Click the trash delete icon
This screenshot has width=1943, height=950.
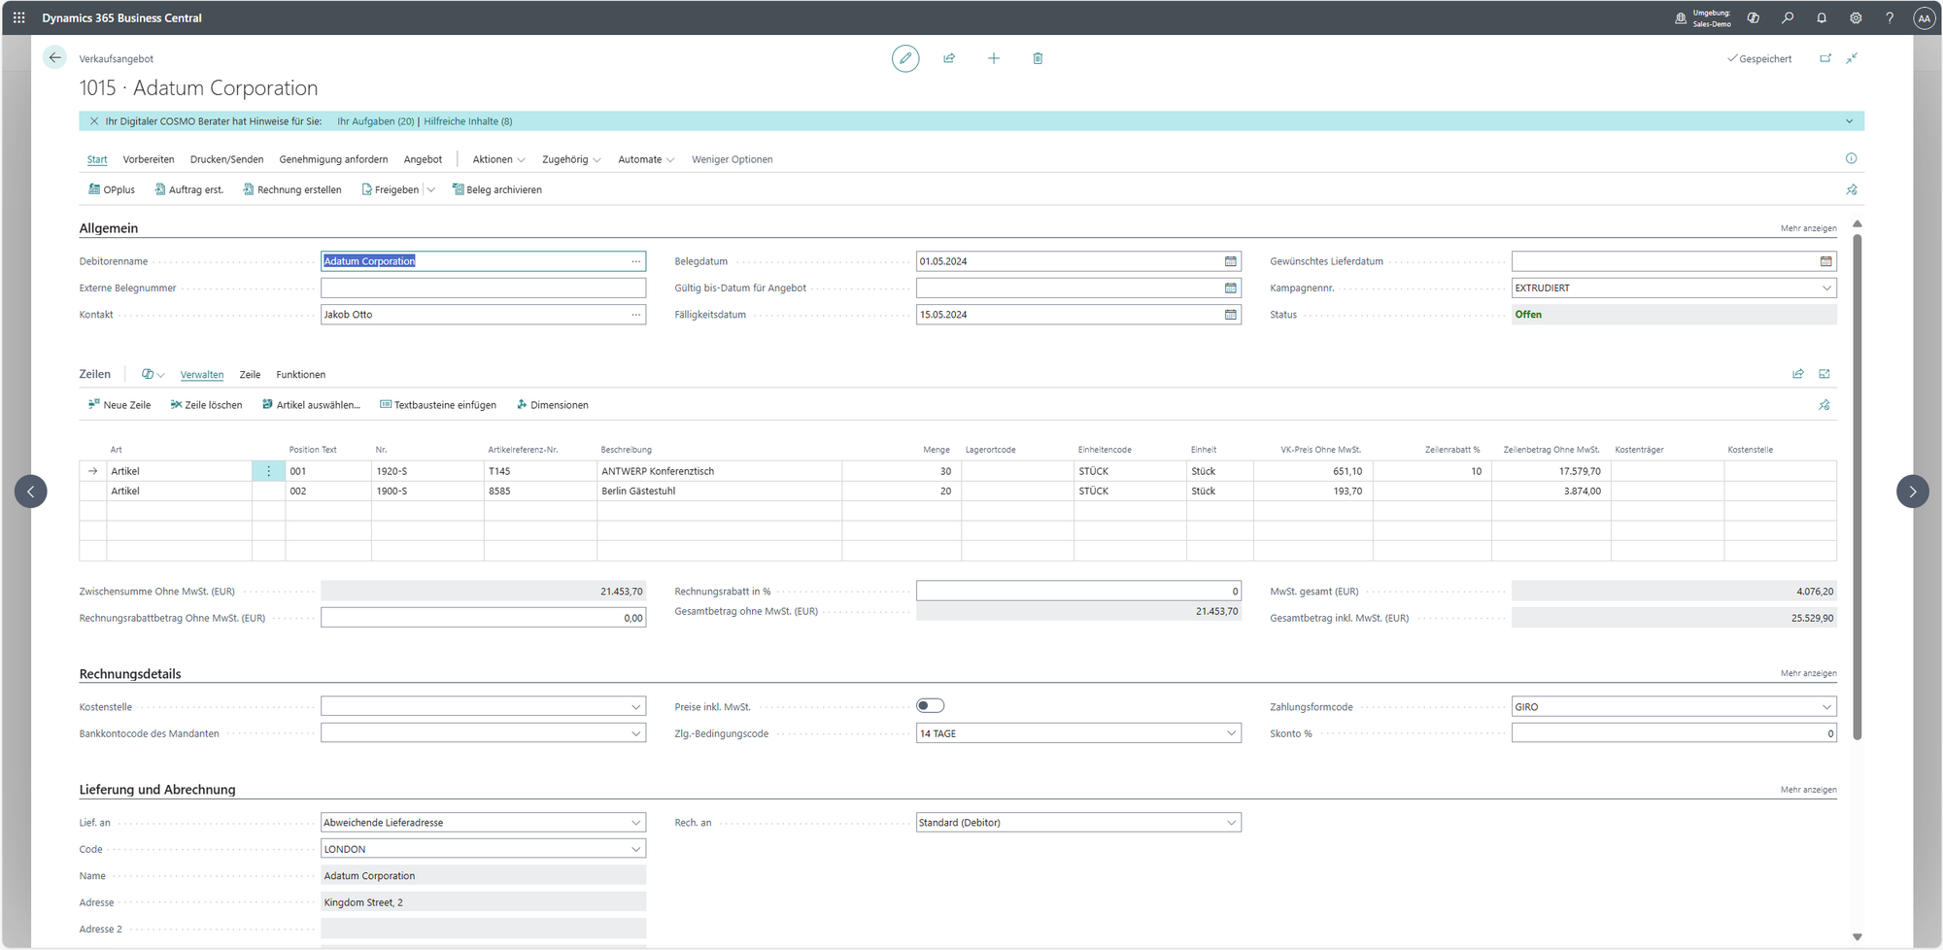[x=1038, y=58]
